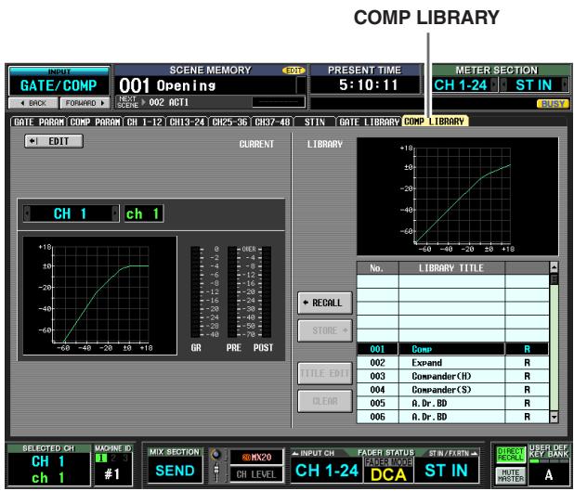
Task: Toggle the DCA fader mode
Action: (x=388, y=471)
